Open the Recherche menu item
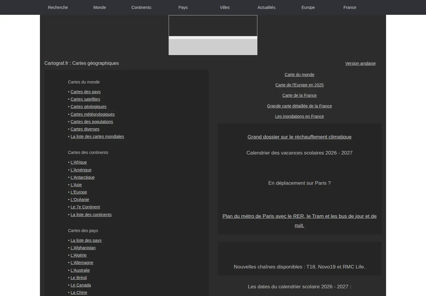 58,7
